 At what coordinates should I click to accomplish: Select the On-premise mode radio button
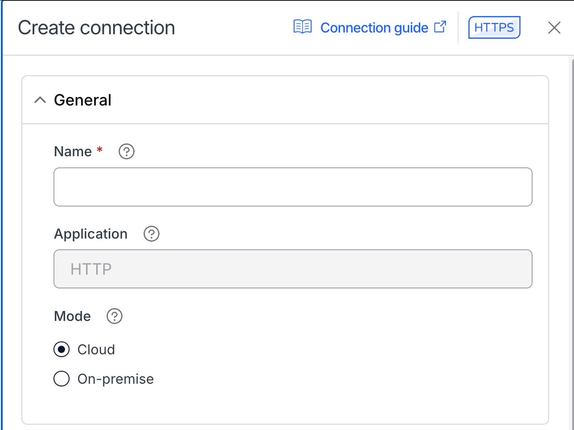pyautogui.click(x=61, y=379)
